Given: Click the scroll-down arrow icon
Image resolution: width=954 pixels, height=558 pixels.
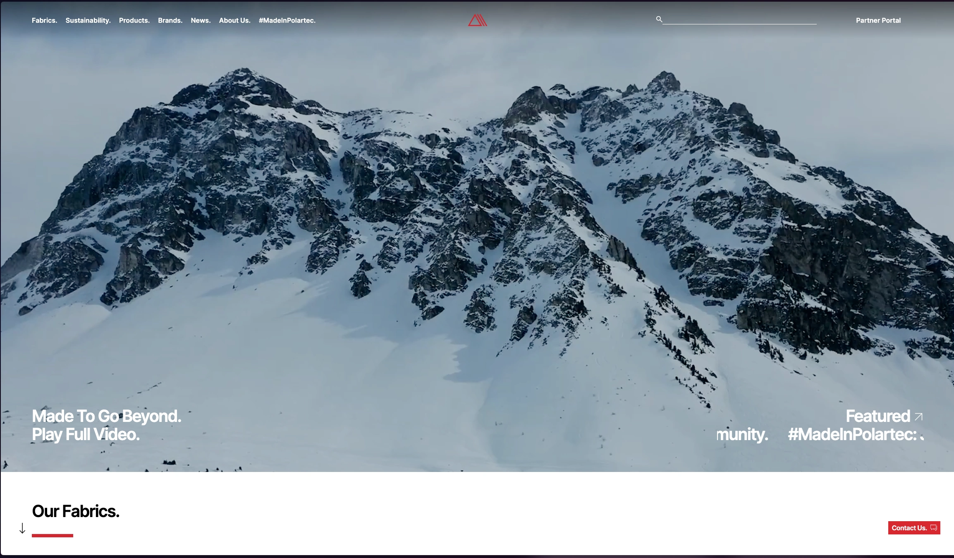Looking at the screenshot, I should (22, 528).
